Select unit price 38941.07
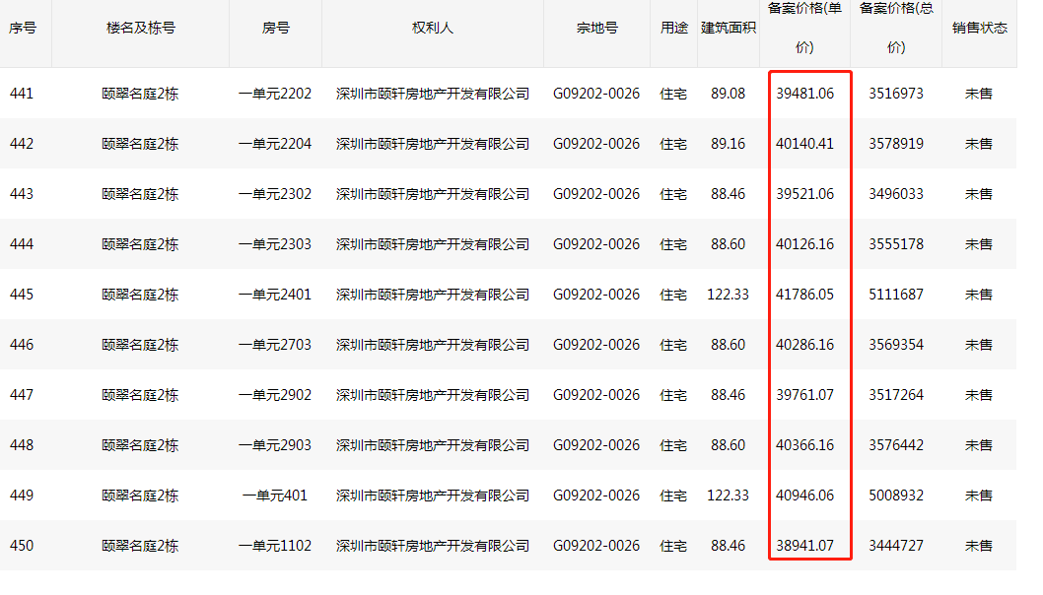 804,546
